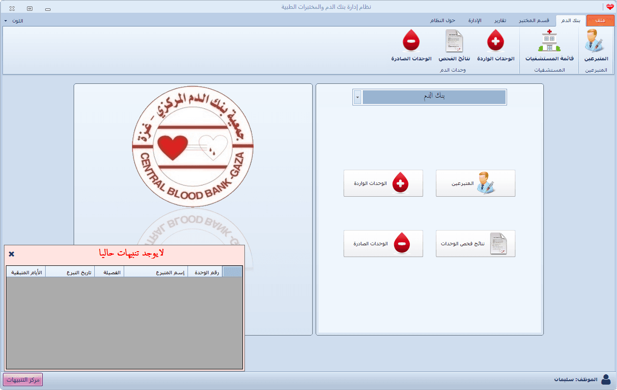Viewport: 617px width, 390px height.
Task: Switch to بنك الدم tab
Action: [x=570, y=21]
